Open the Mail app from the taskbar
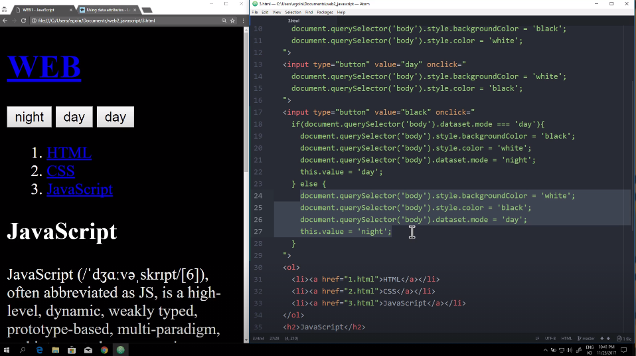The height and width of the screenshot is (356, 636). 88,350
